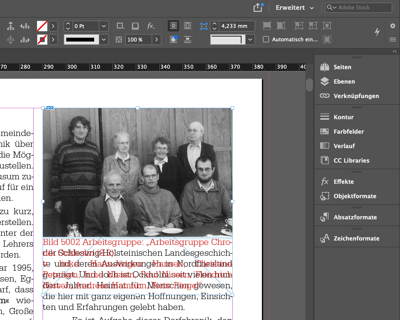Click the opacity checkerboard icon
This screenshot has width=400, height=320.
coord(119,40)
